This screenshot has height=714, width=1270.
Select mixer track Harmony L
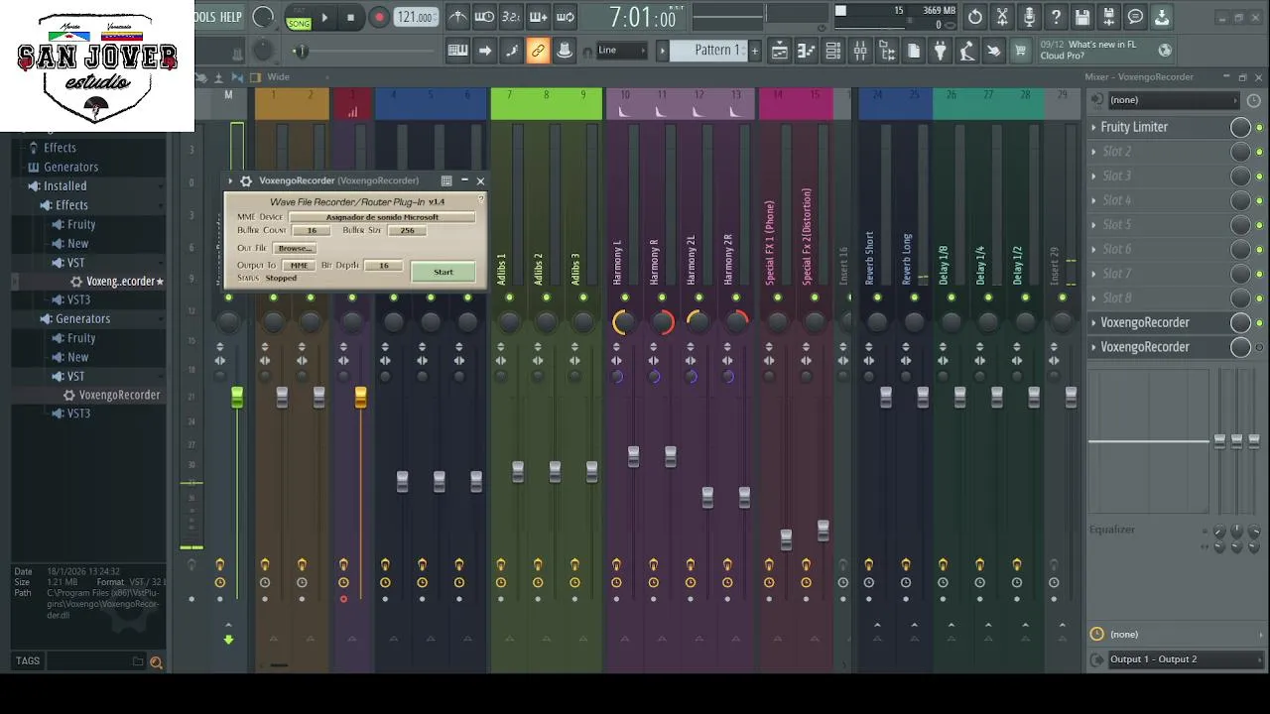(617, 263)
